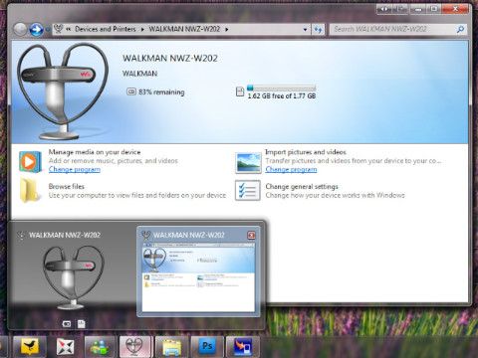Expand arrow after WALKMAN NWZ-W202 breadcrumb
This screenshot has height=358, width=478.
pyautogui.click(x=227, y=30)
